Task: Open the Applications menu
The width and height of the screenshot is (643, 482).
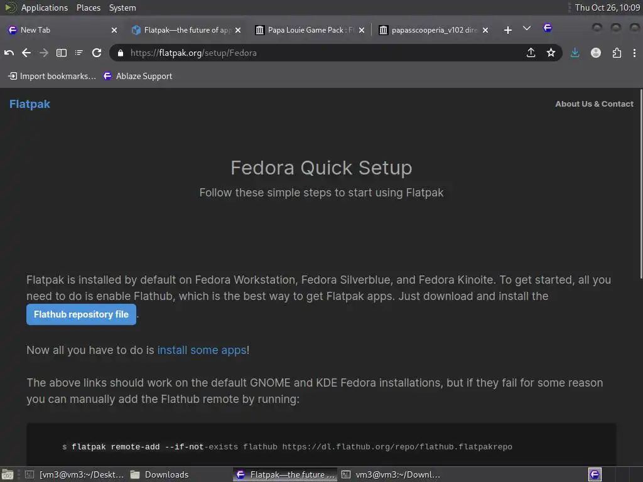Action: (45, 8)
